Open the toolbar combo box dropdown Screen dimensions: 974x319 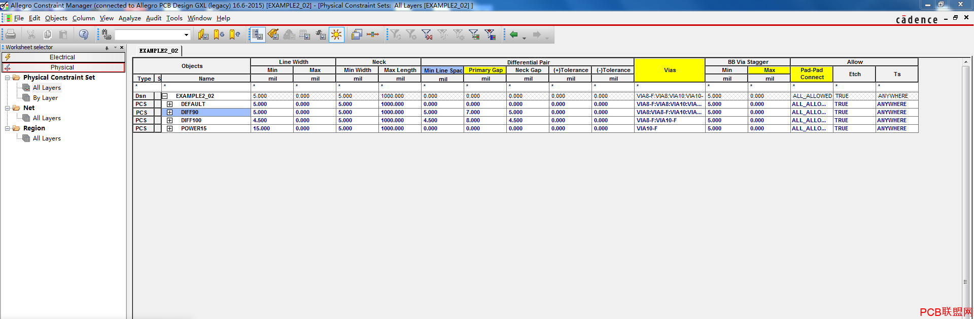[186, 35]
